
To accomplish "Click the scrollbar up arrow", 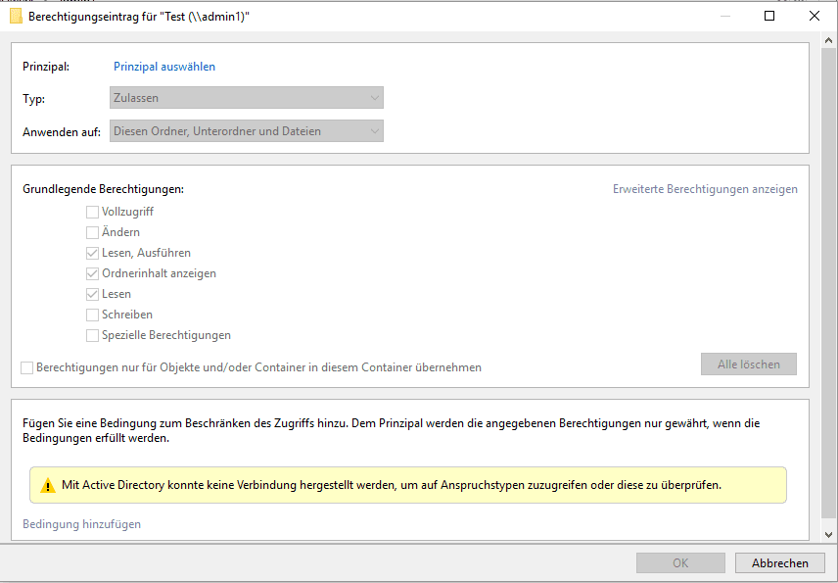I will click(x=828, y=40).
